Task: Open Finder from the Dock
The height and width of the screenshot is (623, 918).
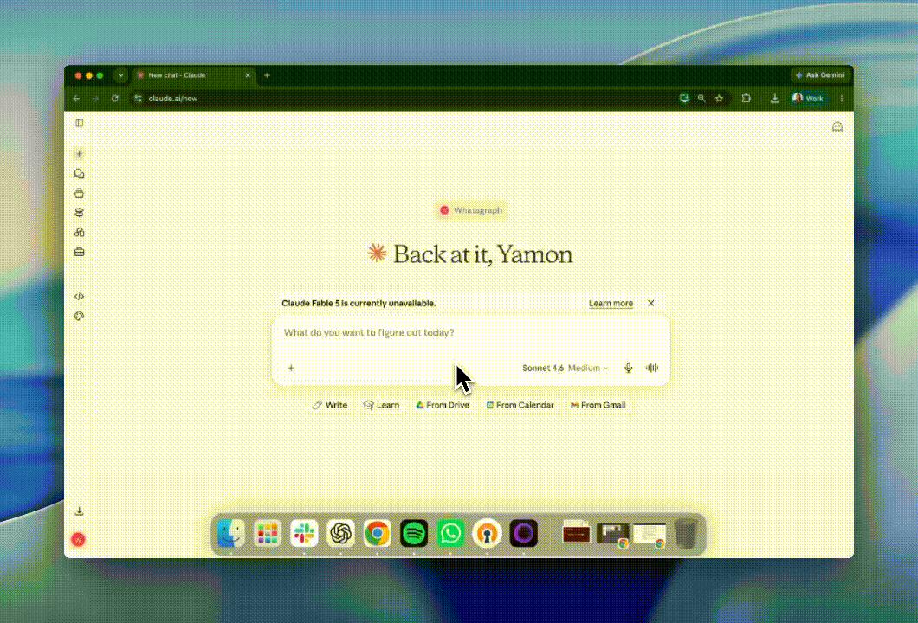Action: click(x=231, y=534)
